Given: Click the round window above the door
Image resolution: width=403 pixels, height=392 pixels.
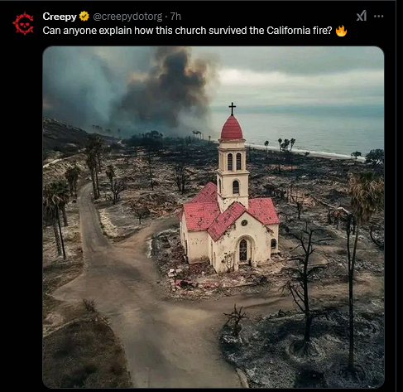Looking at the screenshot, I should (244, 223).
